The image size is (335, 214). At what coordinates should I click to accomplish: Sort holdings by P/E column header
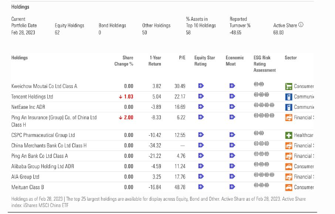tap(182, 58)
